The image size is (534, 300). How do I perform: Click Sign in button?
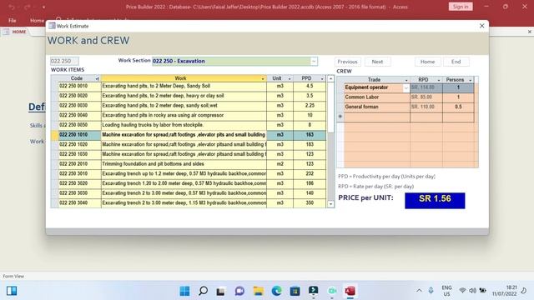(x=461, y=7)
